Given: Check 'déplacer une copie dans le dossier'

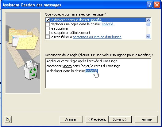Looking at the screenshot, I should (48, 24).
